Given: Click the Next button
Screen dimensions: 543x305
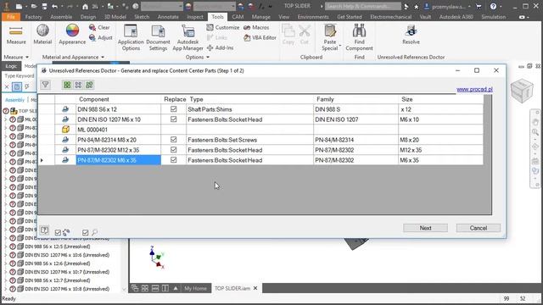Looking at the screenshot, I should [425, 228].
